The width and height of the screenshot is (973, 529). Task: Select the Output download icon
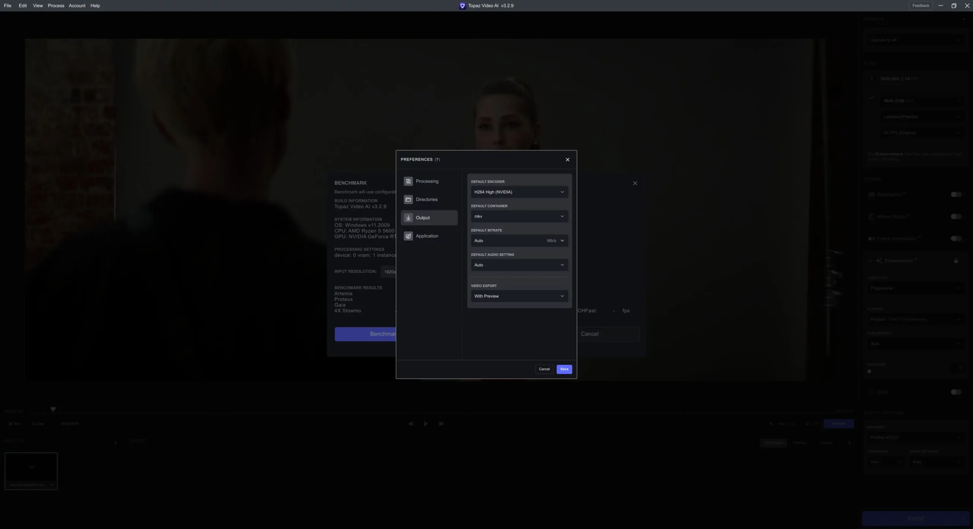pyautogui.click(x=408, y=218)
